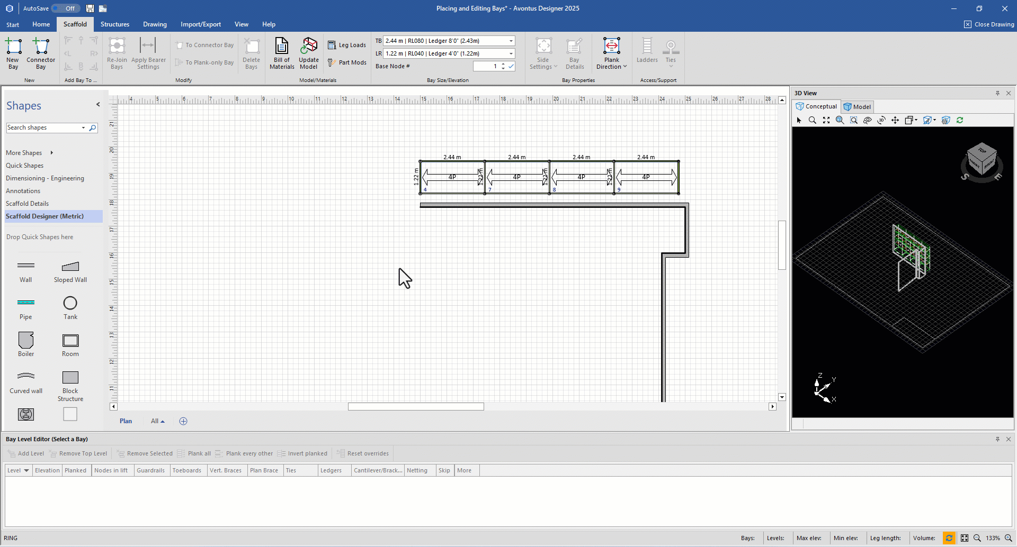Pick the Boiler shape icon
The height and width of the screenshot is (547, 1017).
click(x=26, y=340)
